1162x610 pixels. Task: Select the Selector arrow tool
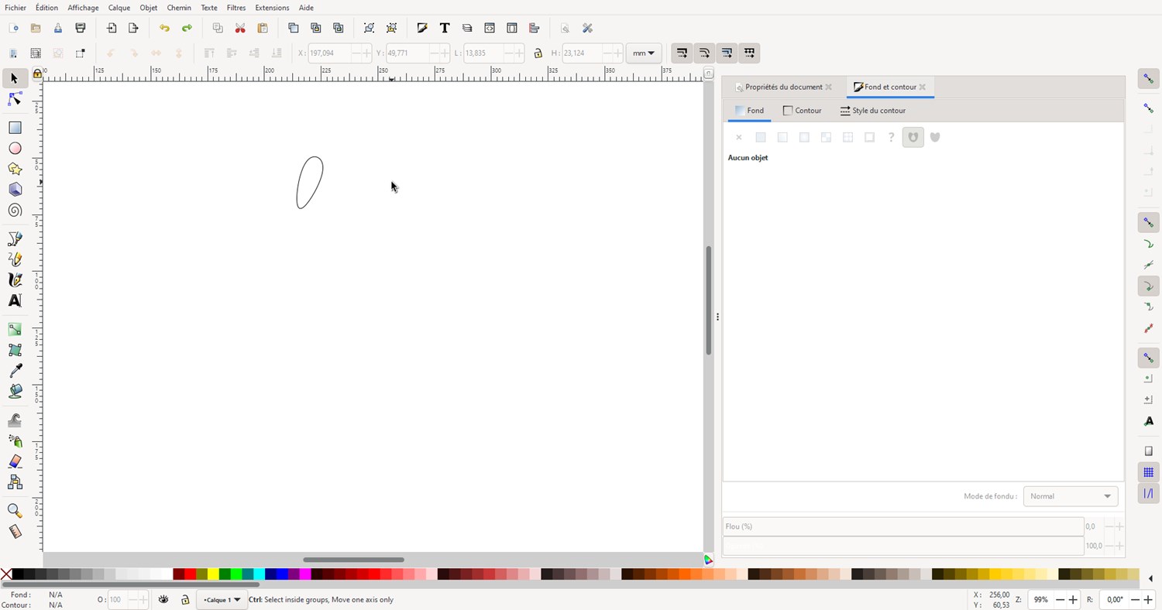pos(15,78)
